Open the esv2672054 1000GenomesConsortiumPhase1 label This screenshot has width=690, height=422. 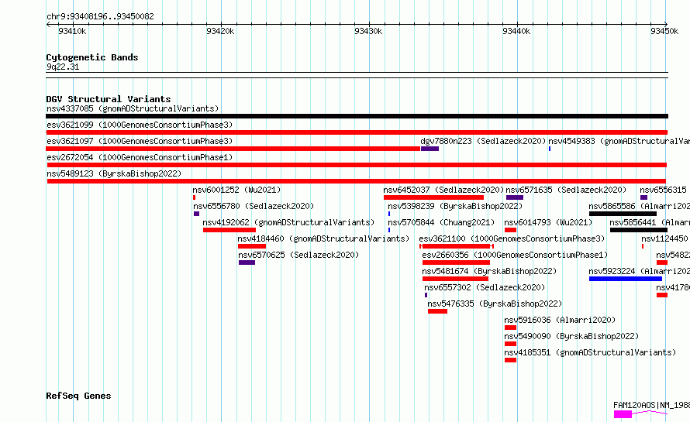point(140,157)
